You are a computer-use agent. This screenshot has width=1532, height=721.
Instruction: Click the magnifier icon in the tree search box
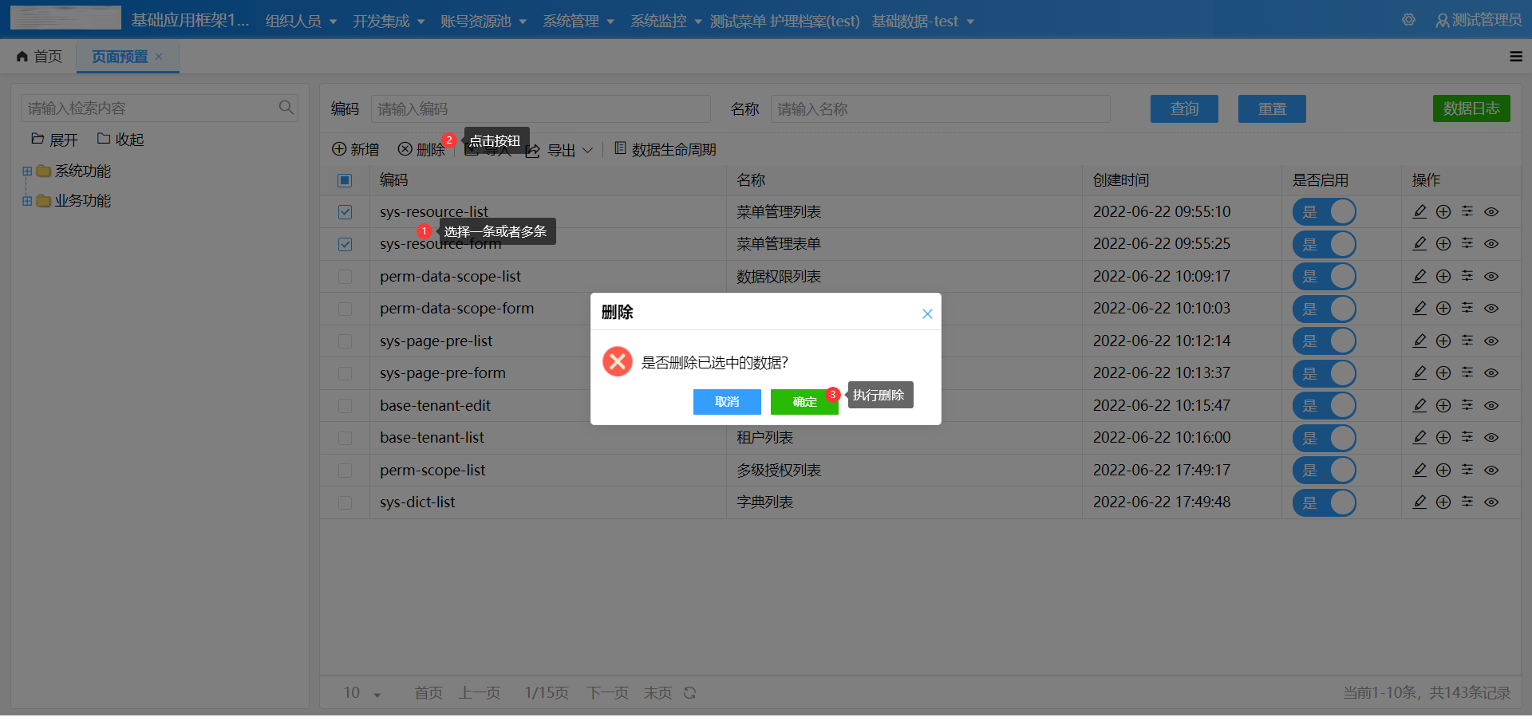coord(286,107)
